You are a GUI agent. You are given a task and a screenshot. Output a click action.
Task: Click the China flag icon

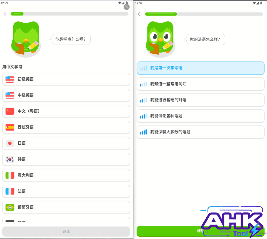click(x=10, y=111)
